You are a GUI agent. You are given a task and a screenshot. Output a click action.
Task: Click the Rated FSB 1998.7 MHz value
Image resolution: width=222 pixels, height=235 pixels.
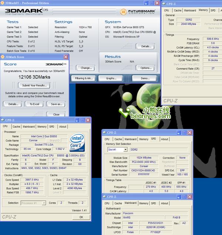[32, 192]
